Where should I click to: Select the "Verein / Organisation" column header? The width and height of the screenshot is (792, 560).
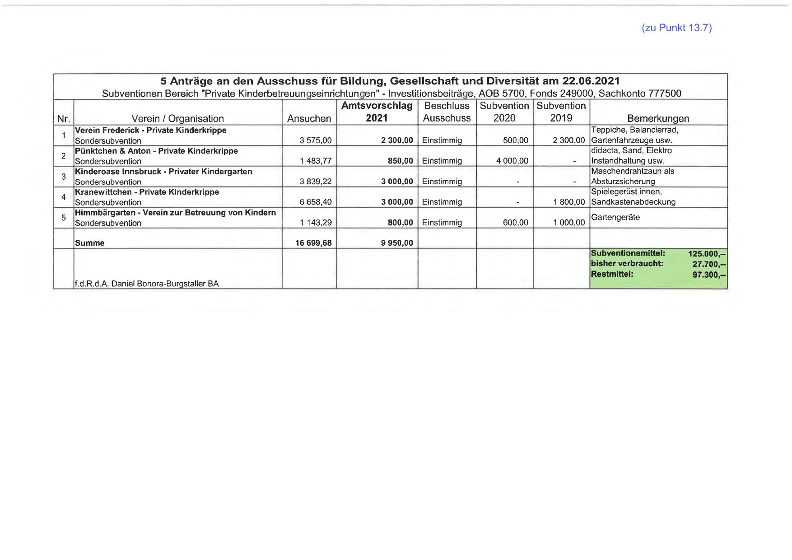pos(177,118)
